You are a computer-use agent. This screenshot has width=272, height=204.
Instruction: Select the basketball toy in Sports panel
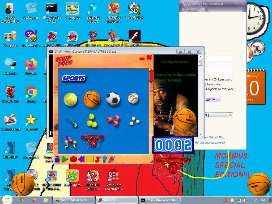pyautogui.click(x=92, y=99)
